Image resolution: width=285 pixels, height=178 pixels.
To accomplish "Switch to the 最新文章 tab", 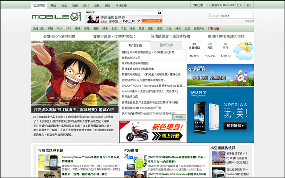I will coord(166,45).
